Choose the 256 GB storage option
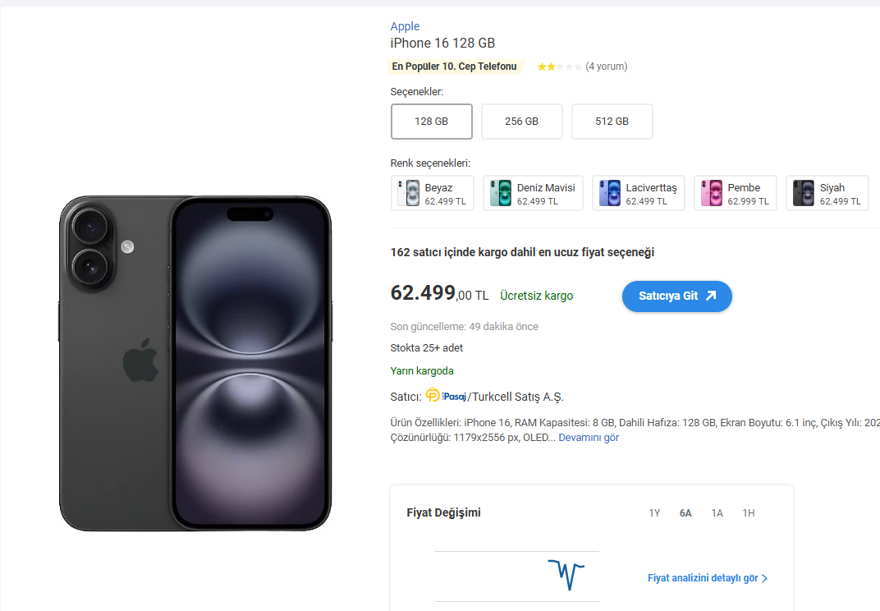The image size is (880, 611). [522, 122]
